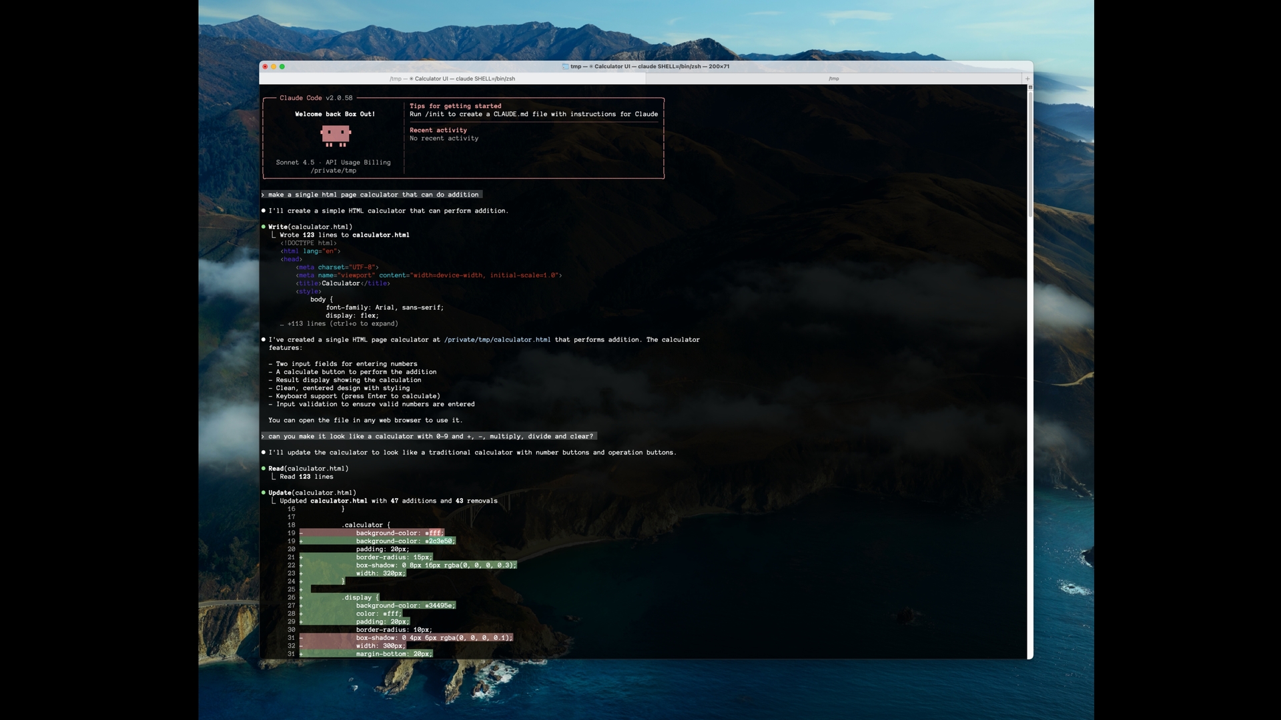Click the green bullet beside Update(calculator.html)
This screenshot has height=720, width=1281.
click(264, 493)
